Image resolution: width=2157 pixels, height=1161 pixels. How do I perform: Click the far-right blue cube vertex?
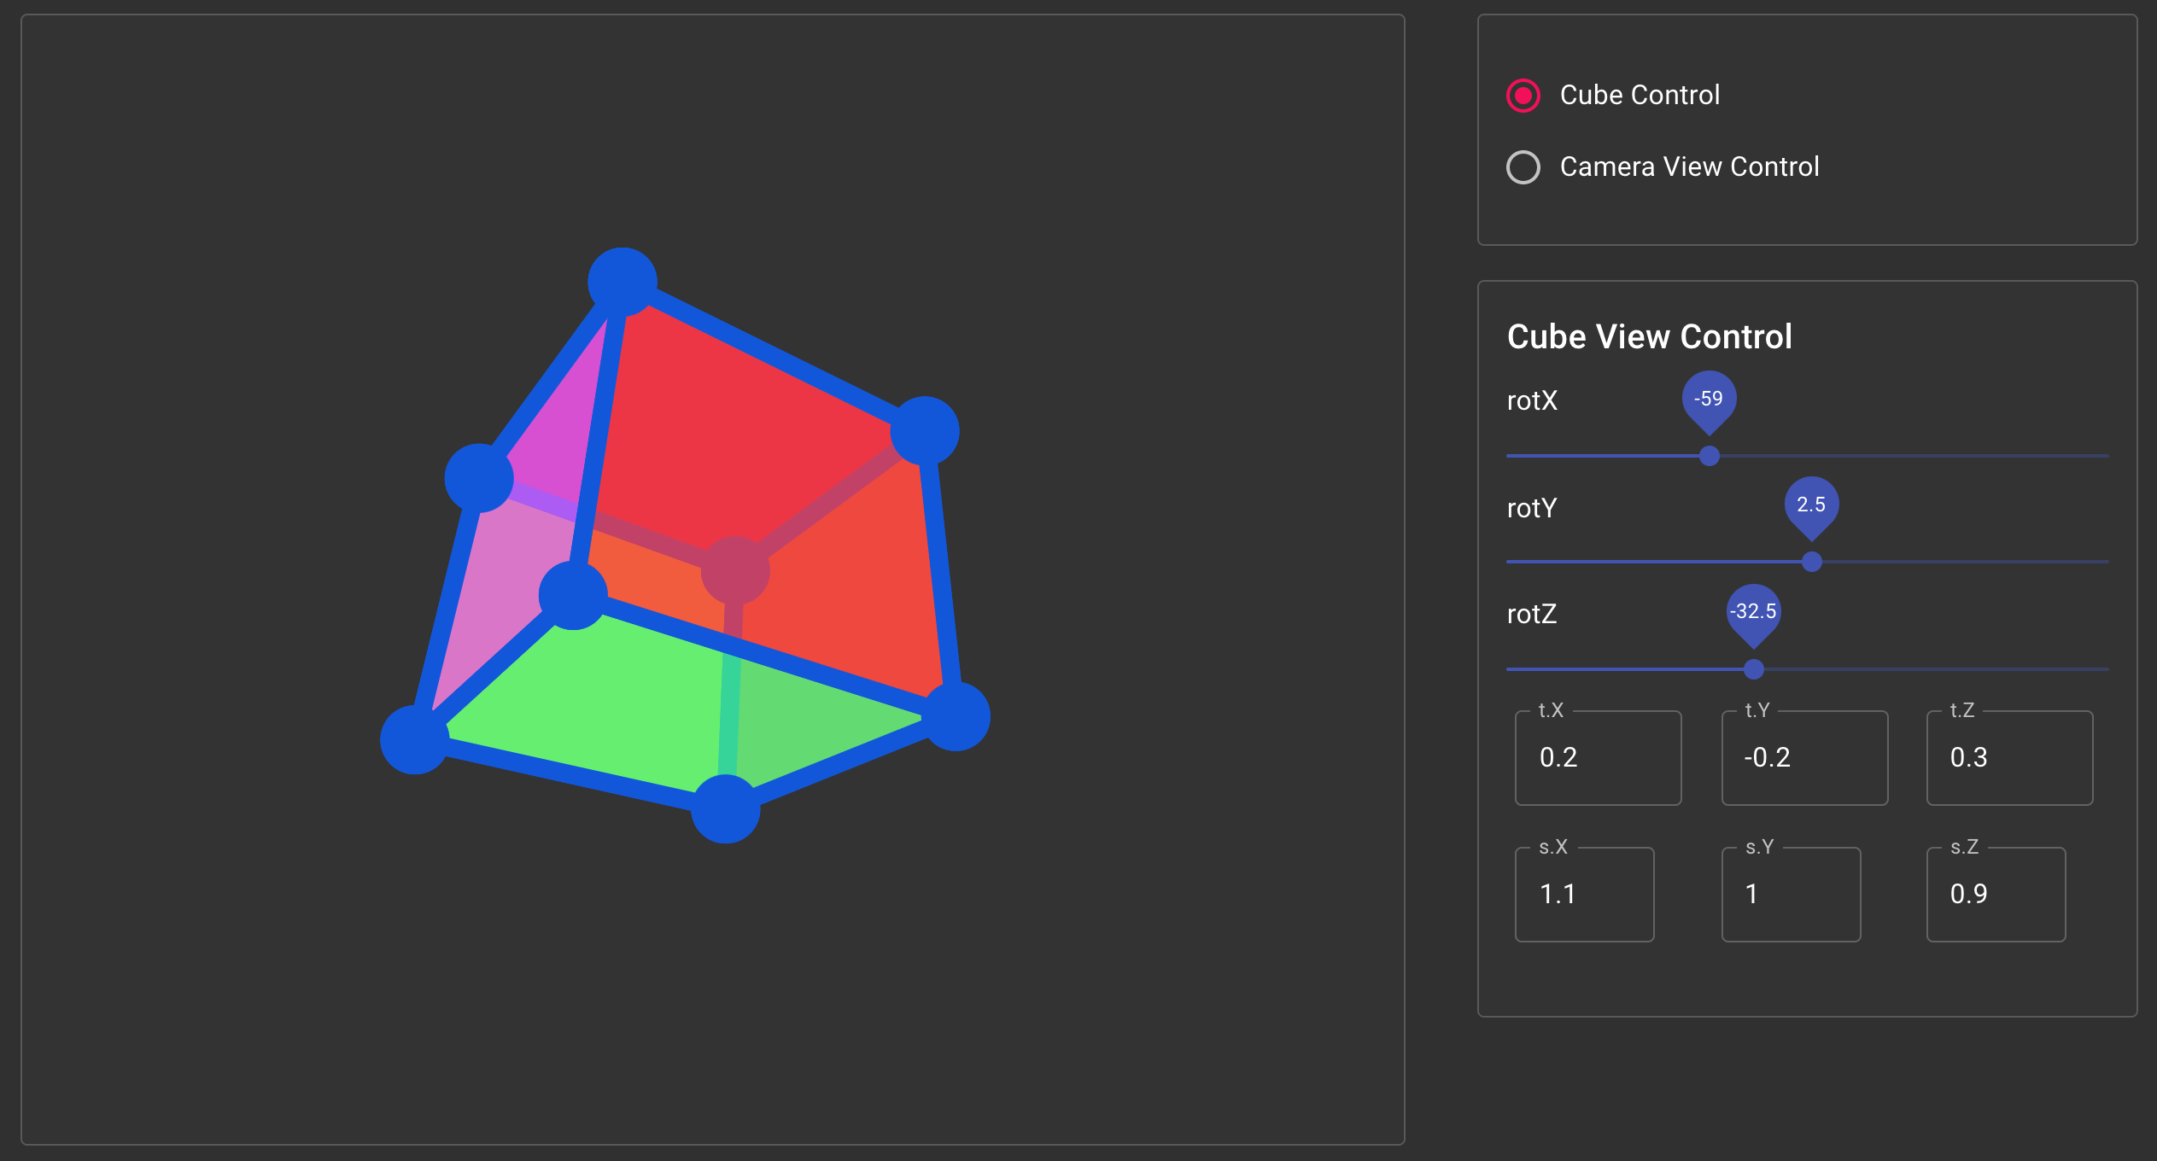click(x=956, y=715)
